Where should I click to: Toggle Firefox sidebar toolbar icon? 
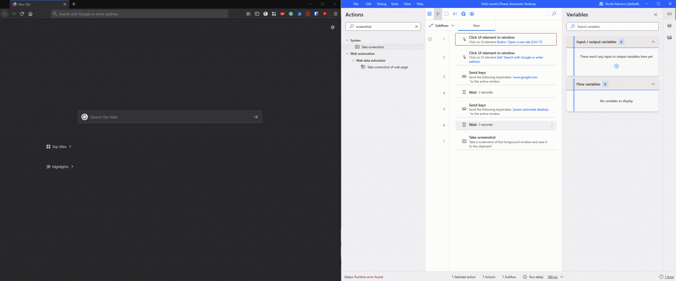tap(257, 14)
